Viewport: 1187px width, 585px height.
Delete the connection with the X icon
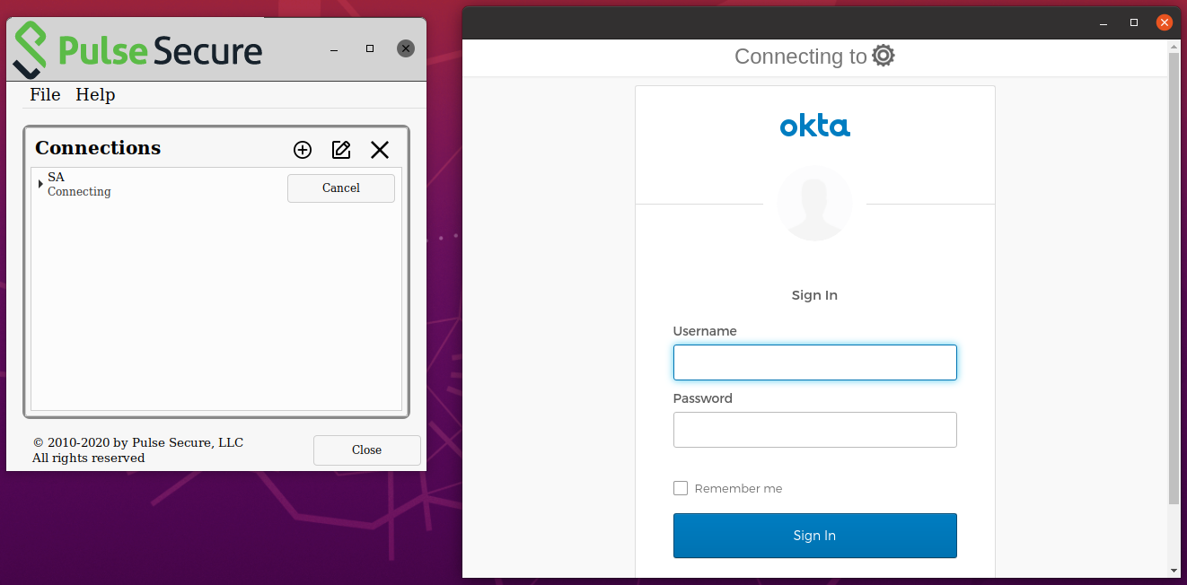click(380, 150)
